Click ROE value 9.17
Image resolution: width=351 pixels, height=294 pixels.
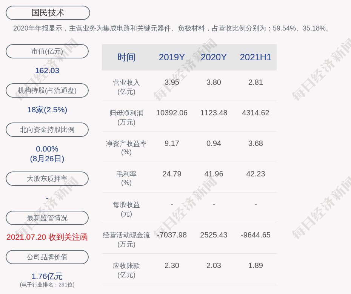172,143
